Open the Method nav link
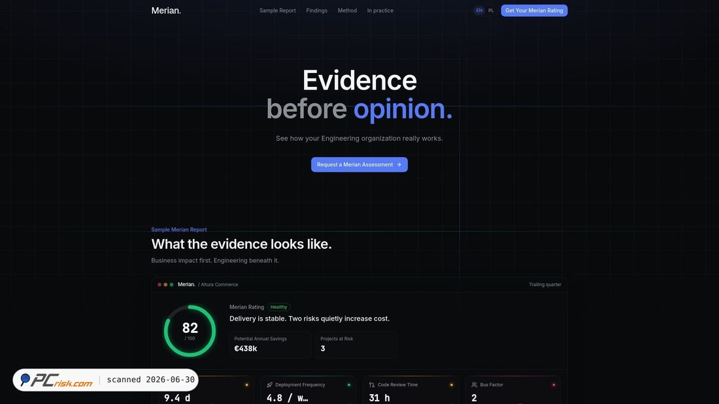 click(347, 10)
